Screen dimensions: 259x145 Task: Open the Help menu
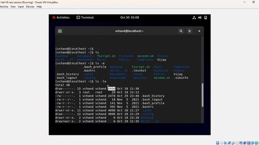(39, 6)
